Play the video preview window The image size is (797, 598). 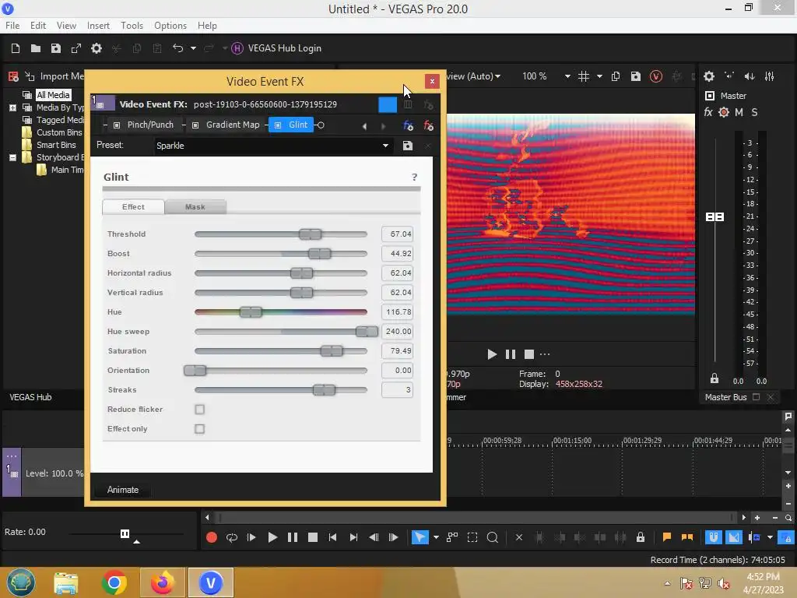492,354
